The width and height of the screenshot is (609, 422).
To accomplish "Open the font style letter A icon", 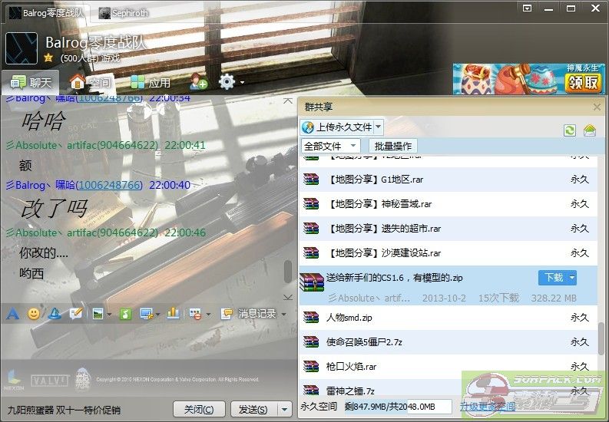I will [12, 314].
